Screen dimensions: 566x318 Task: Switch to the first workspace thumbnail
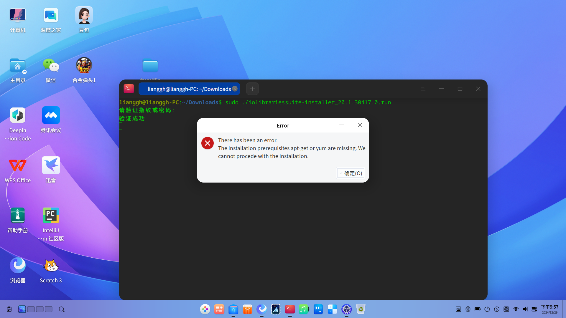point(22,309)
